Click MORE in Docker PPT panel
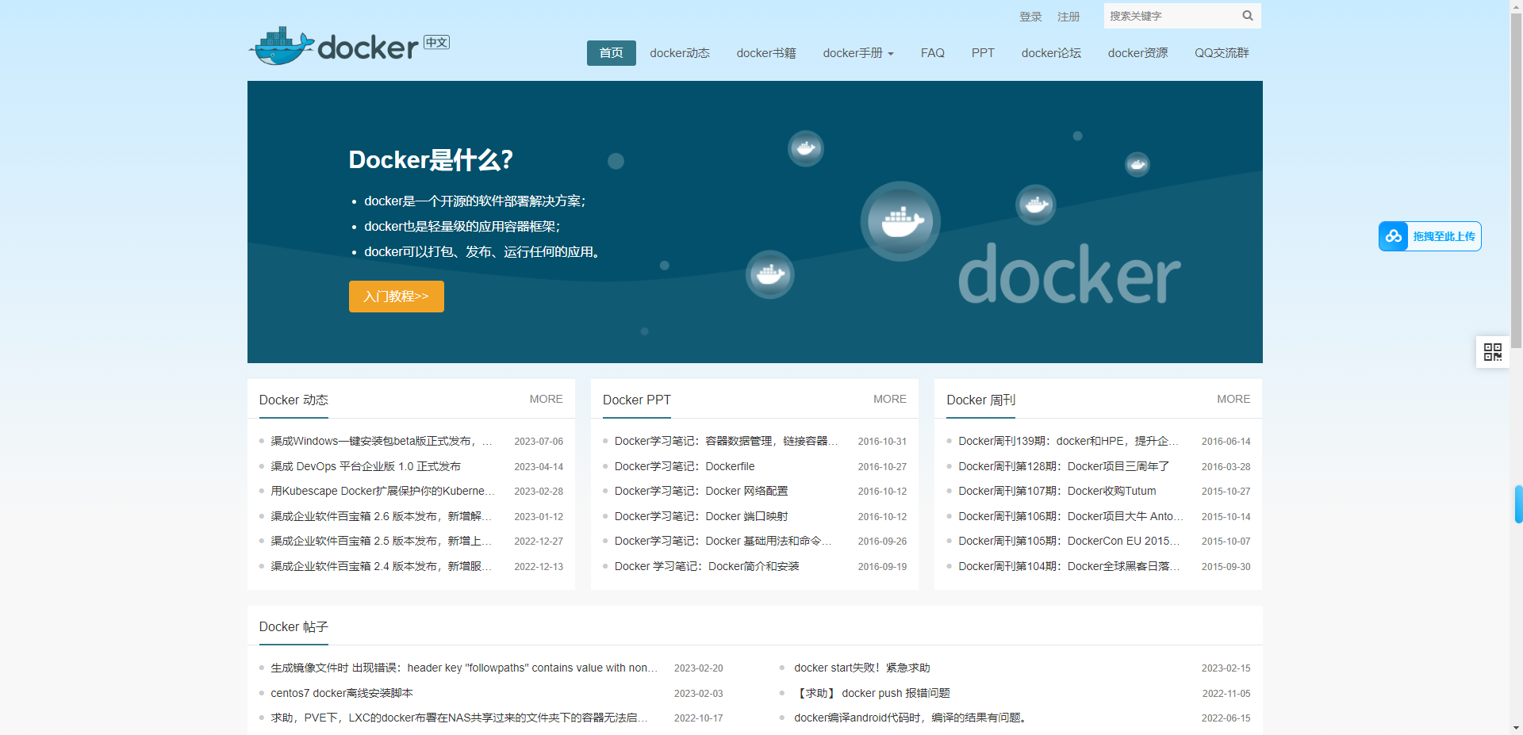This screenshot has height=735, width=1523. pos(890,399)
